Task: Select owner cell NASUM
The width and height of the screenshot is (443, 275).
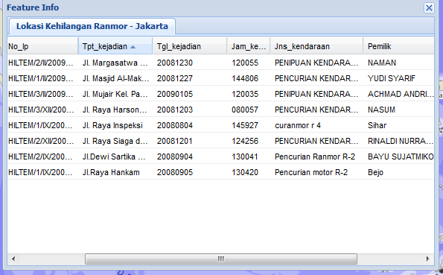Action: tap(381, 110)
